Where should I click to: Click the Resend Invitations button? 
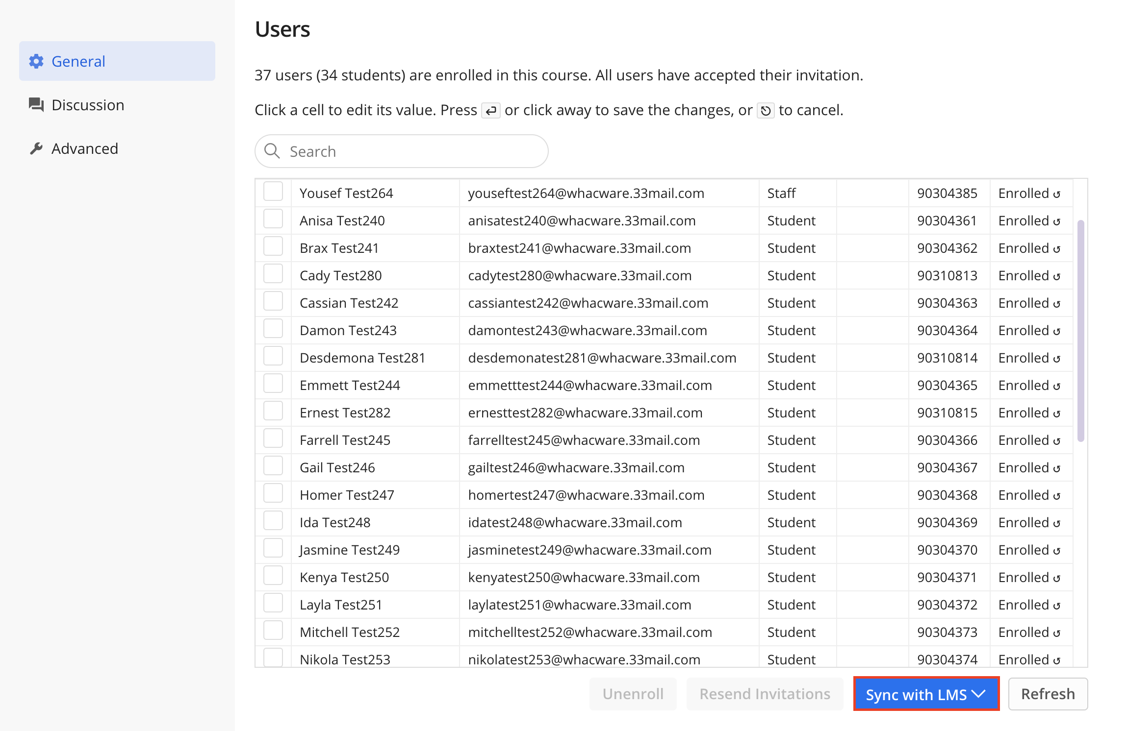[x=765, y=694]
